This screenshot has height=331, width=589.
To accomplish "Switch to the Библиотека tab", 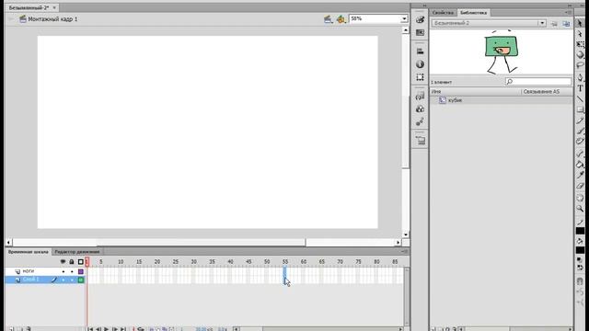I will click(473, 13).
